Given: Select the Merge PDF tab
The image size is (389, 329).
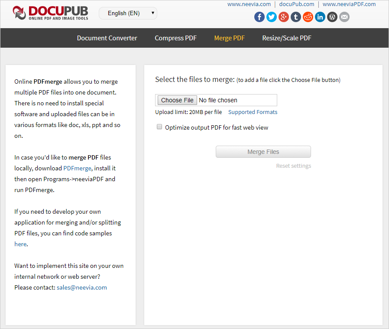Looking at the screenshot, I should pyautogui.click(x=230, y=38).
